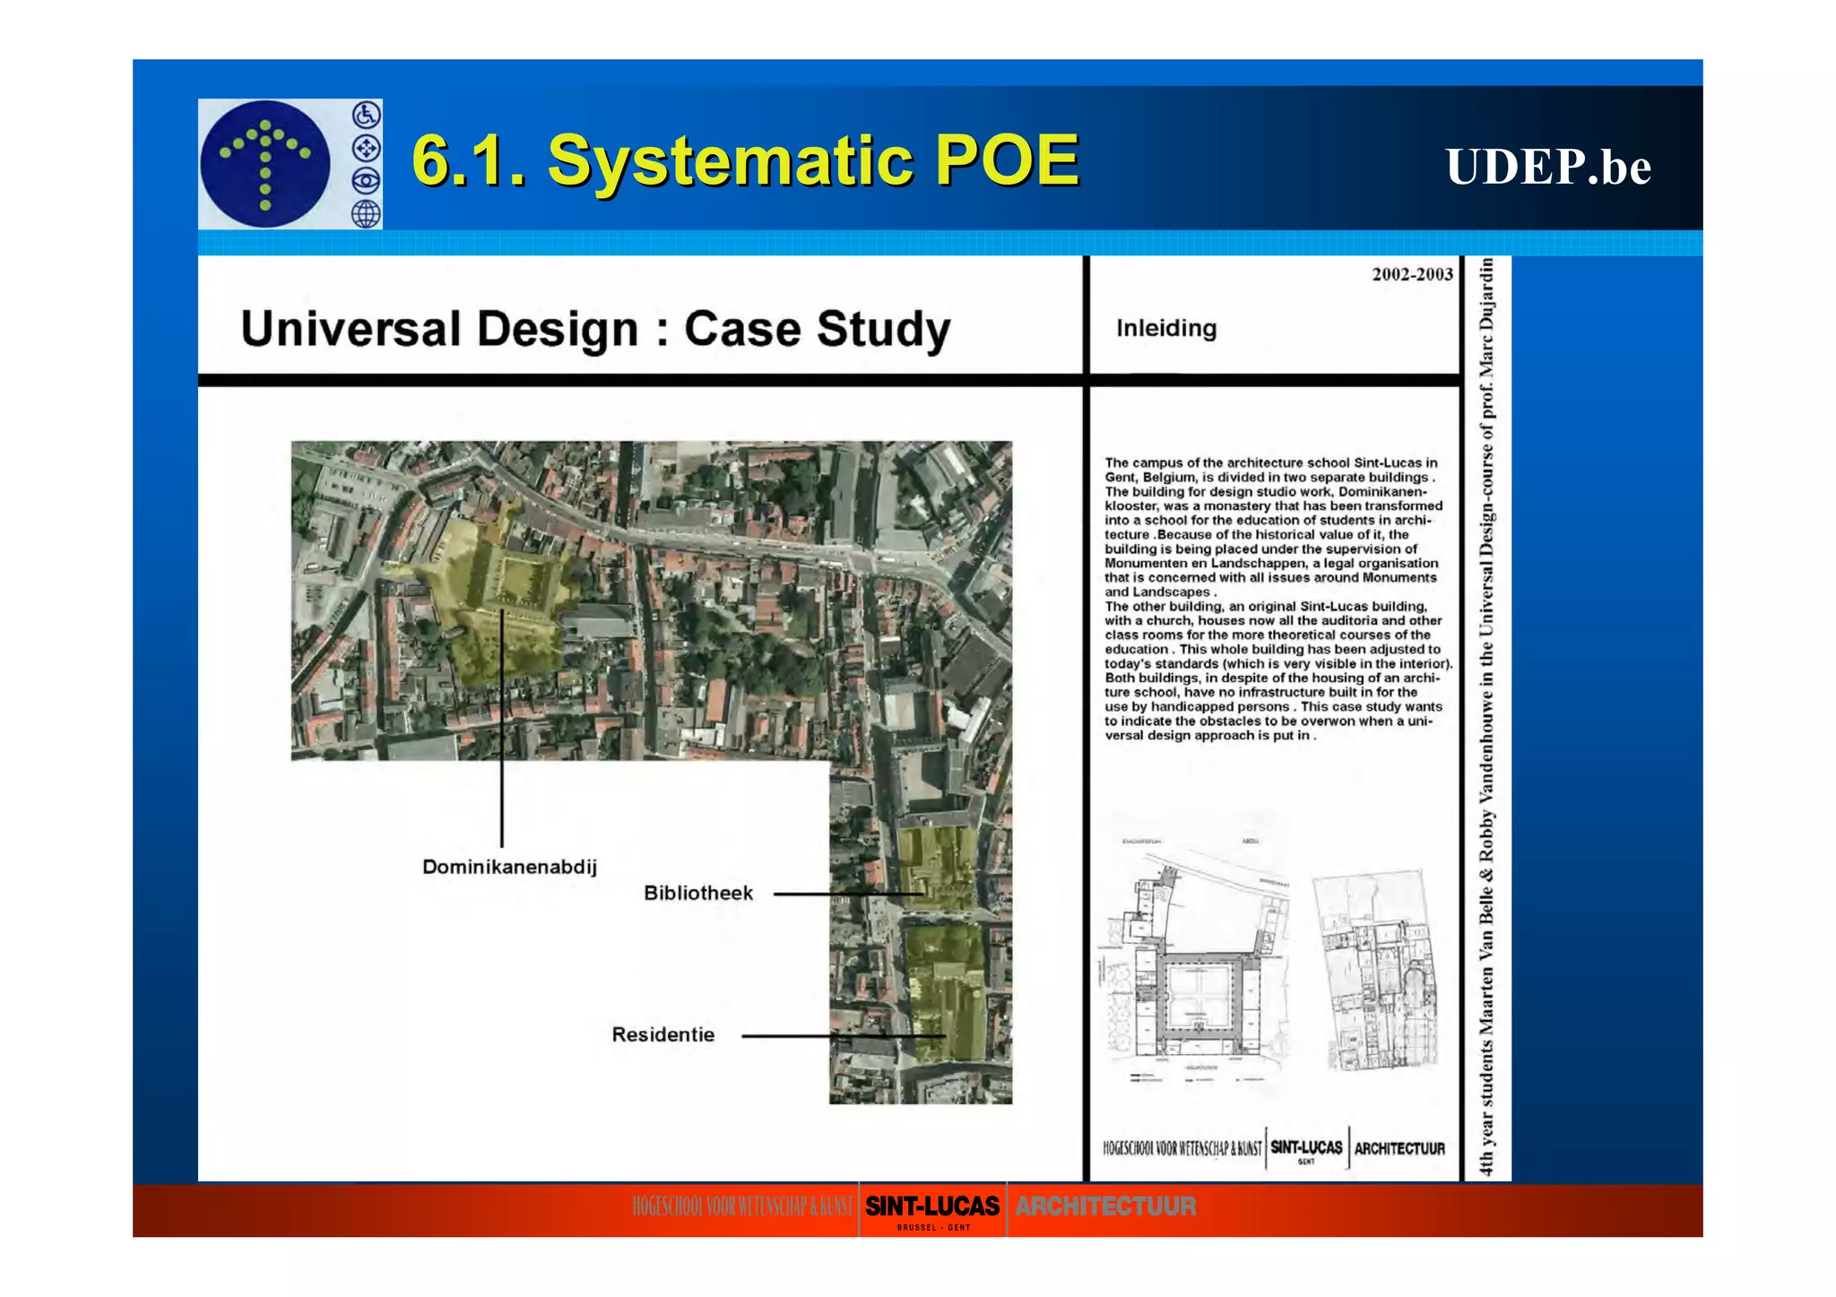
Task: Click the dotted-arrow round blue logo
Action: pos(265,164)
